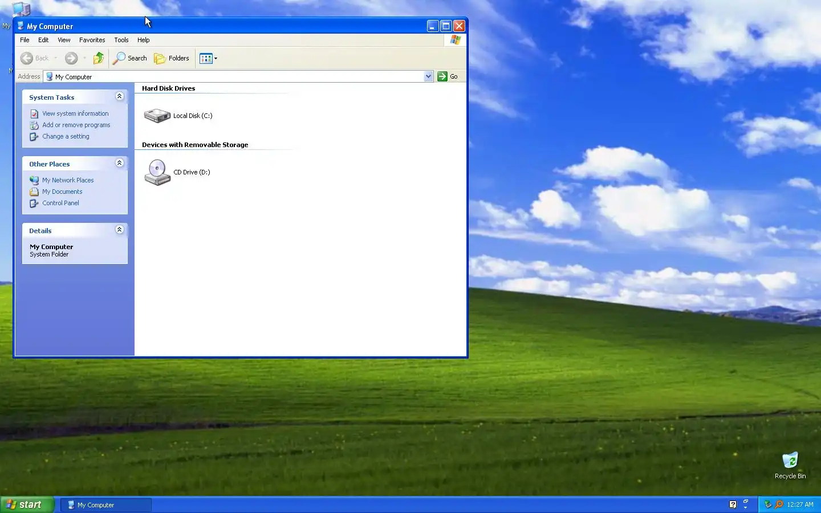The height and width of the screenshot is (513, 821).
Task: Click the security shield tray icon
Action: [768, 504]
